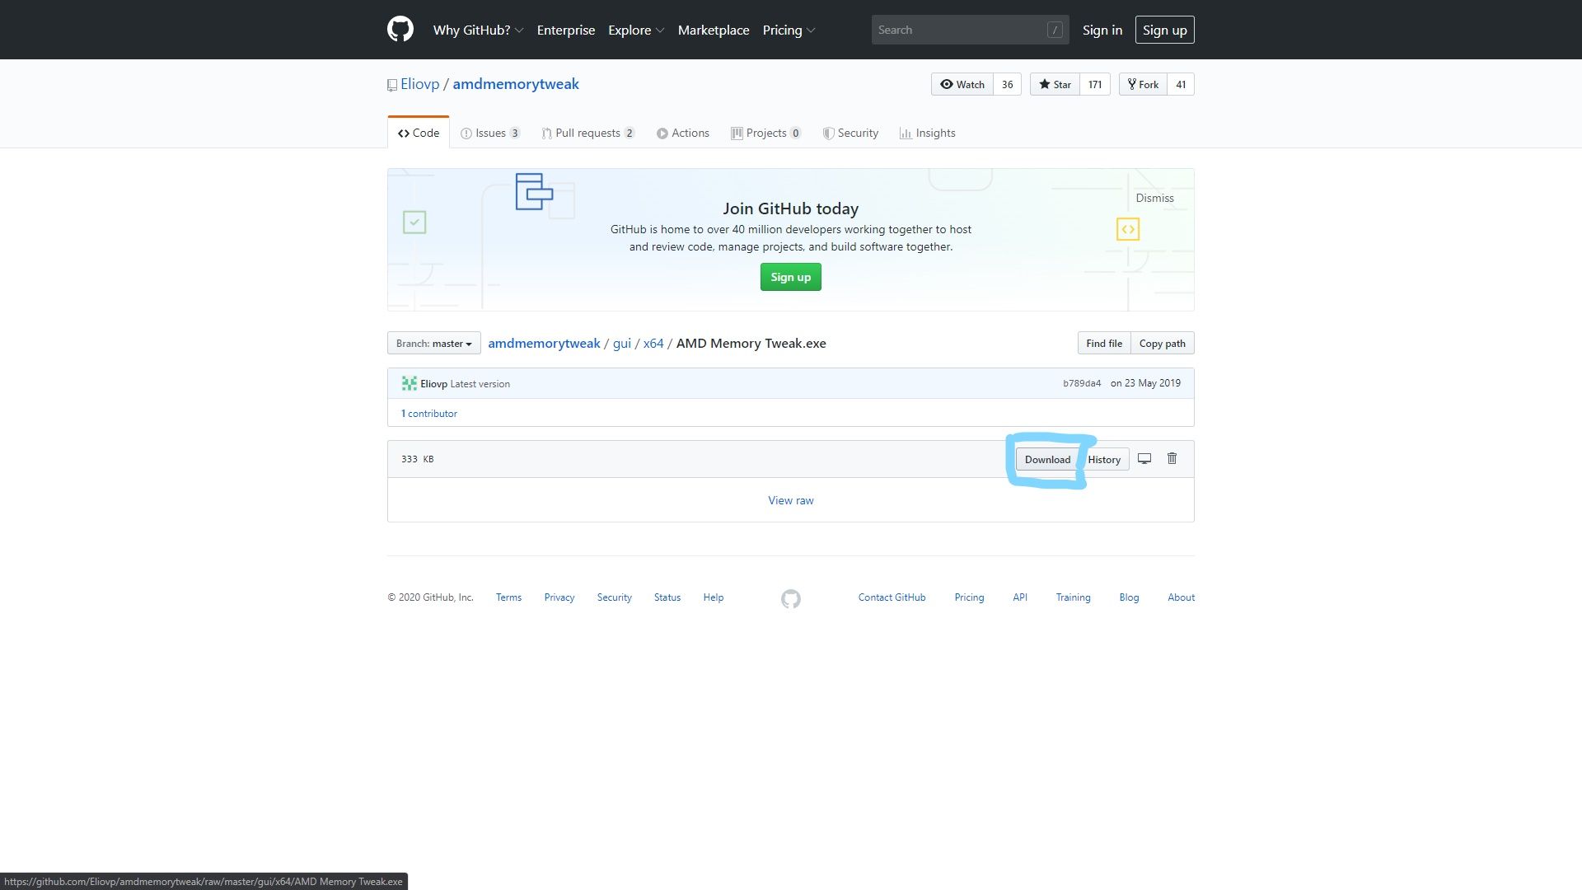Go to the Insights tab
The height and width of the screenshot is (890, 1582).
[x=928, y=133]
